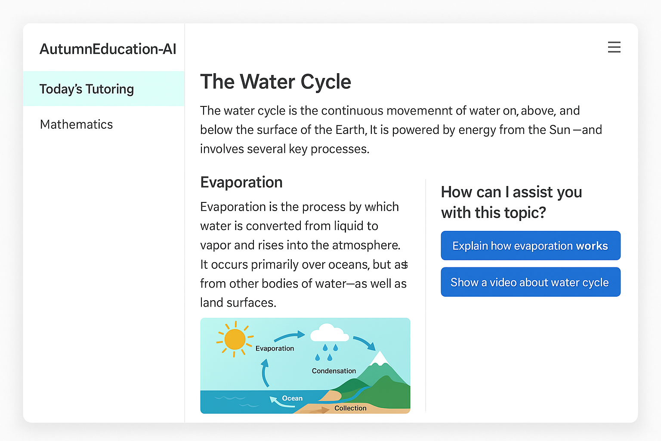Click the Evaporation section heading
The image size is (661, 441).
(x=241, y=182)
